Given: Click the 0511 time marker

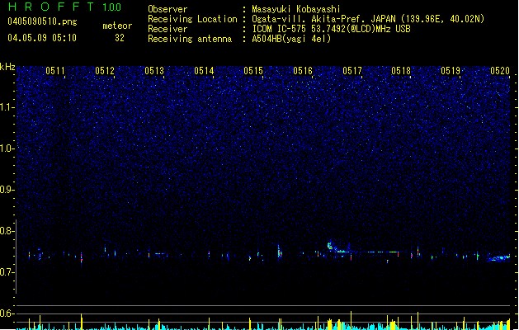Looking at the screenshot, I should click(x=55, y=71).
